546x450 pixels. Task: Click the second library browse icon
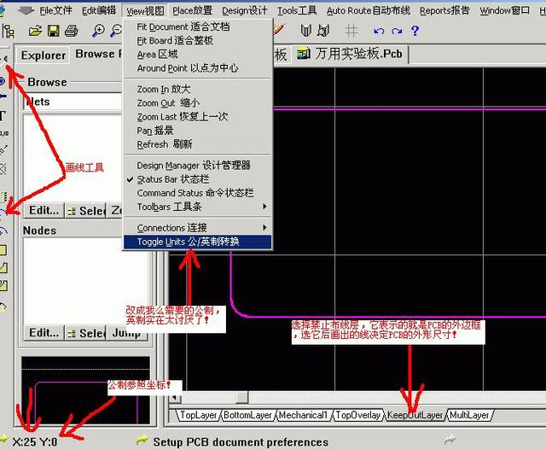323,31
